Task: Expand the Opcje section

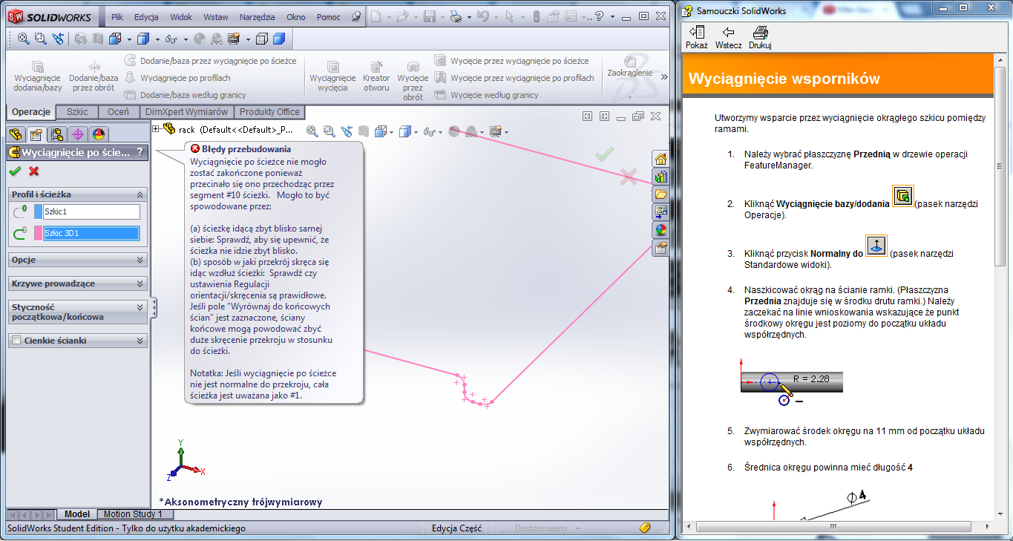Action: tap(140, 260)
